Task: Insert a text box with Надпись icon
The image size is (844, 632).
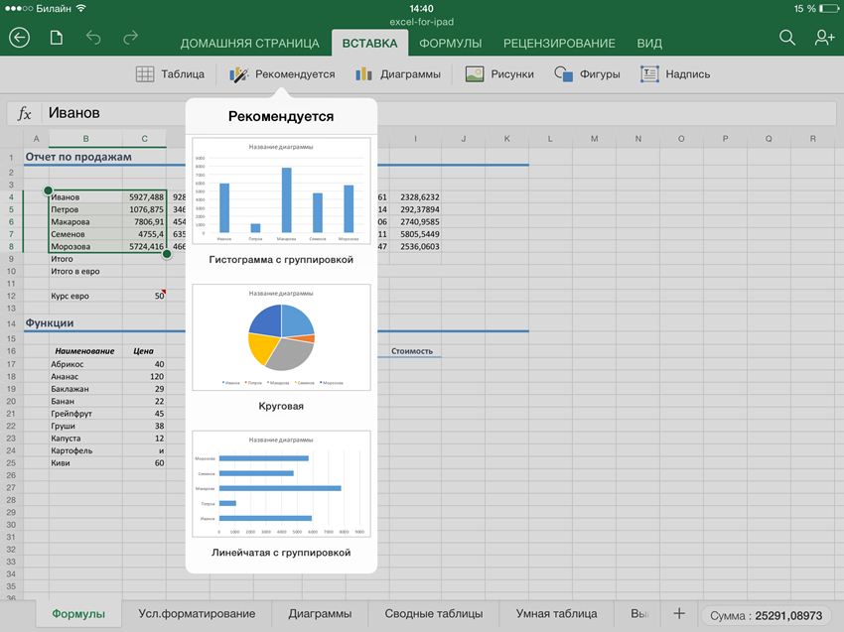Action: pyautogui.click(x=649, y=74)
